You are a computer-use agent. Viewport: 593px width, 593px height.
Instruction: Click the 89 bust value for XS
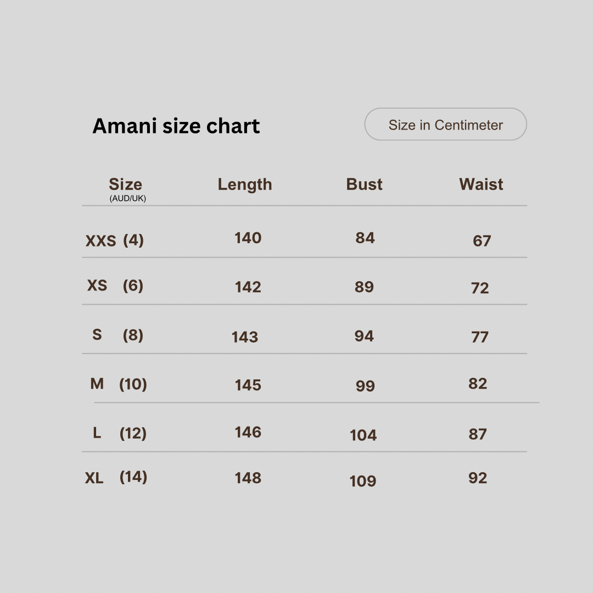click(364, 287)
